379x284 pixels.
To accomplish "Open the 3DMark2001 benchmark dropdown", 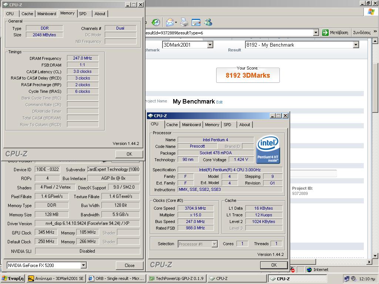I will (x=210, y=45).
